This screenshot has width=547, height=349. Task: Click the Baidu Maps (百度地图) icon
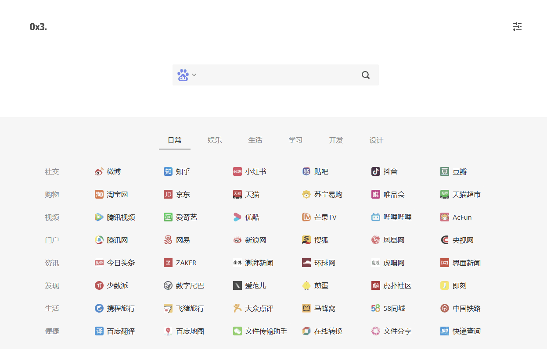(168, 331)
